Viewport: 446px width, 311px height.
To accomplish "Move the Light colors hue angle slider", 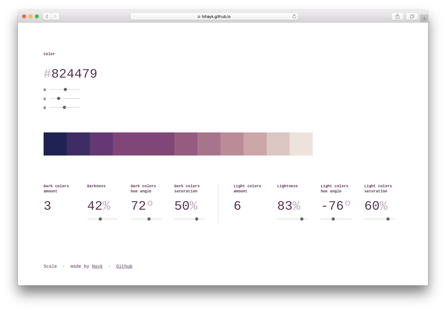I will tap(336, 219).
